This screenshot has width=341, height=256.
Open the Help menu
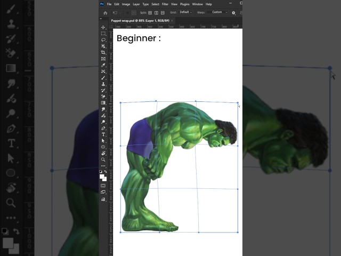pyautogui.click(x=209, y=4)
